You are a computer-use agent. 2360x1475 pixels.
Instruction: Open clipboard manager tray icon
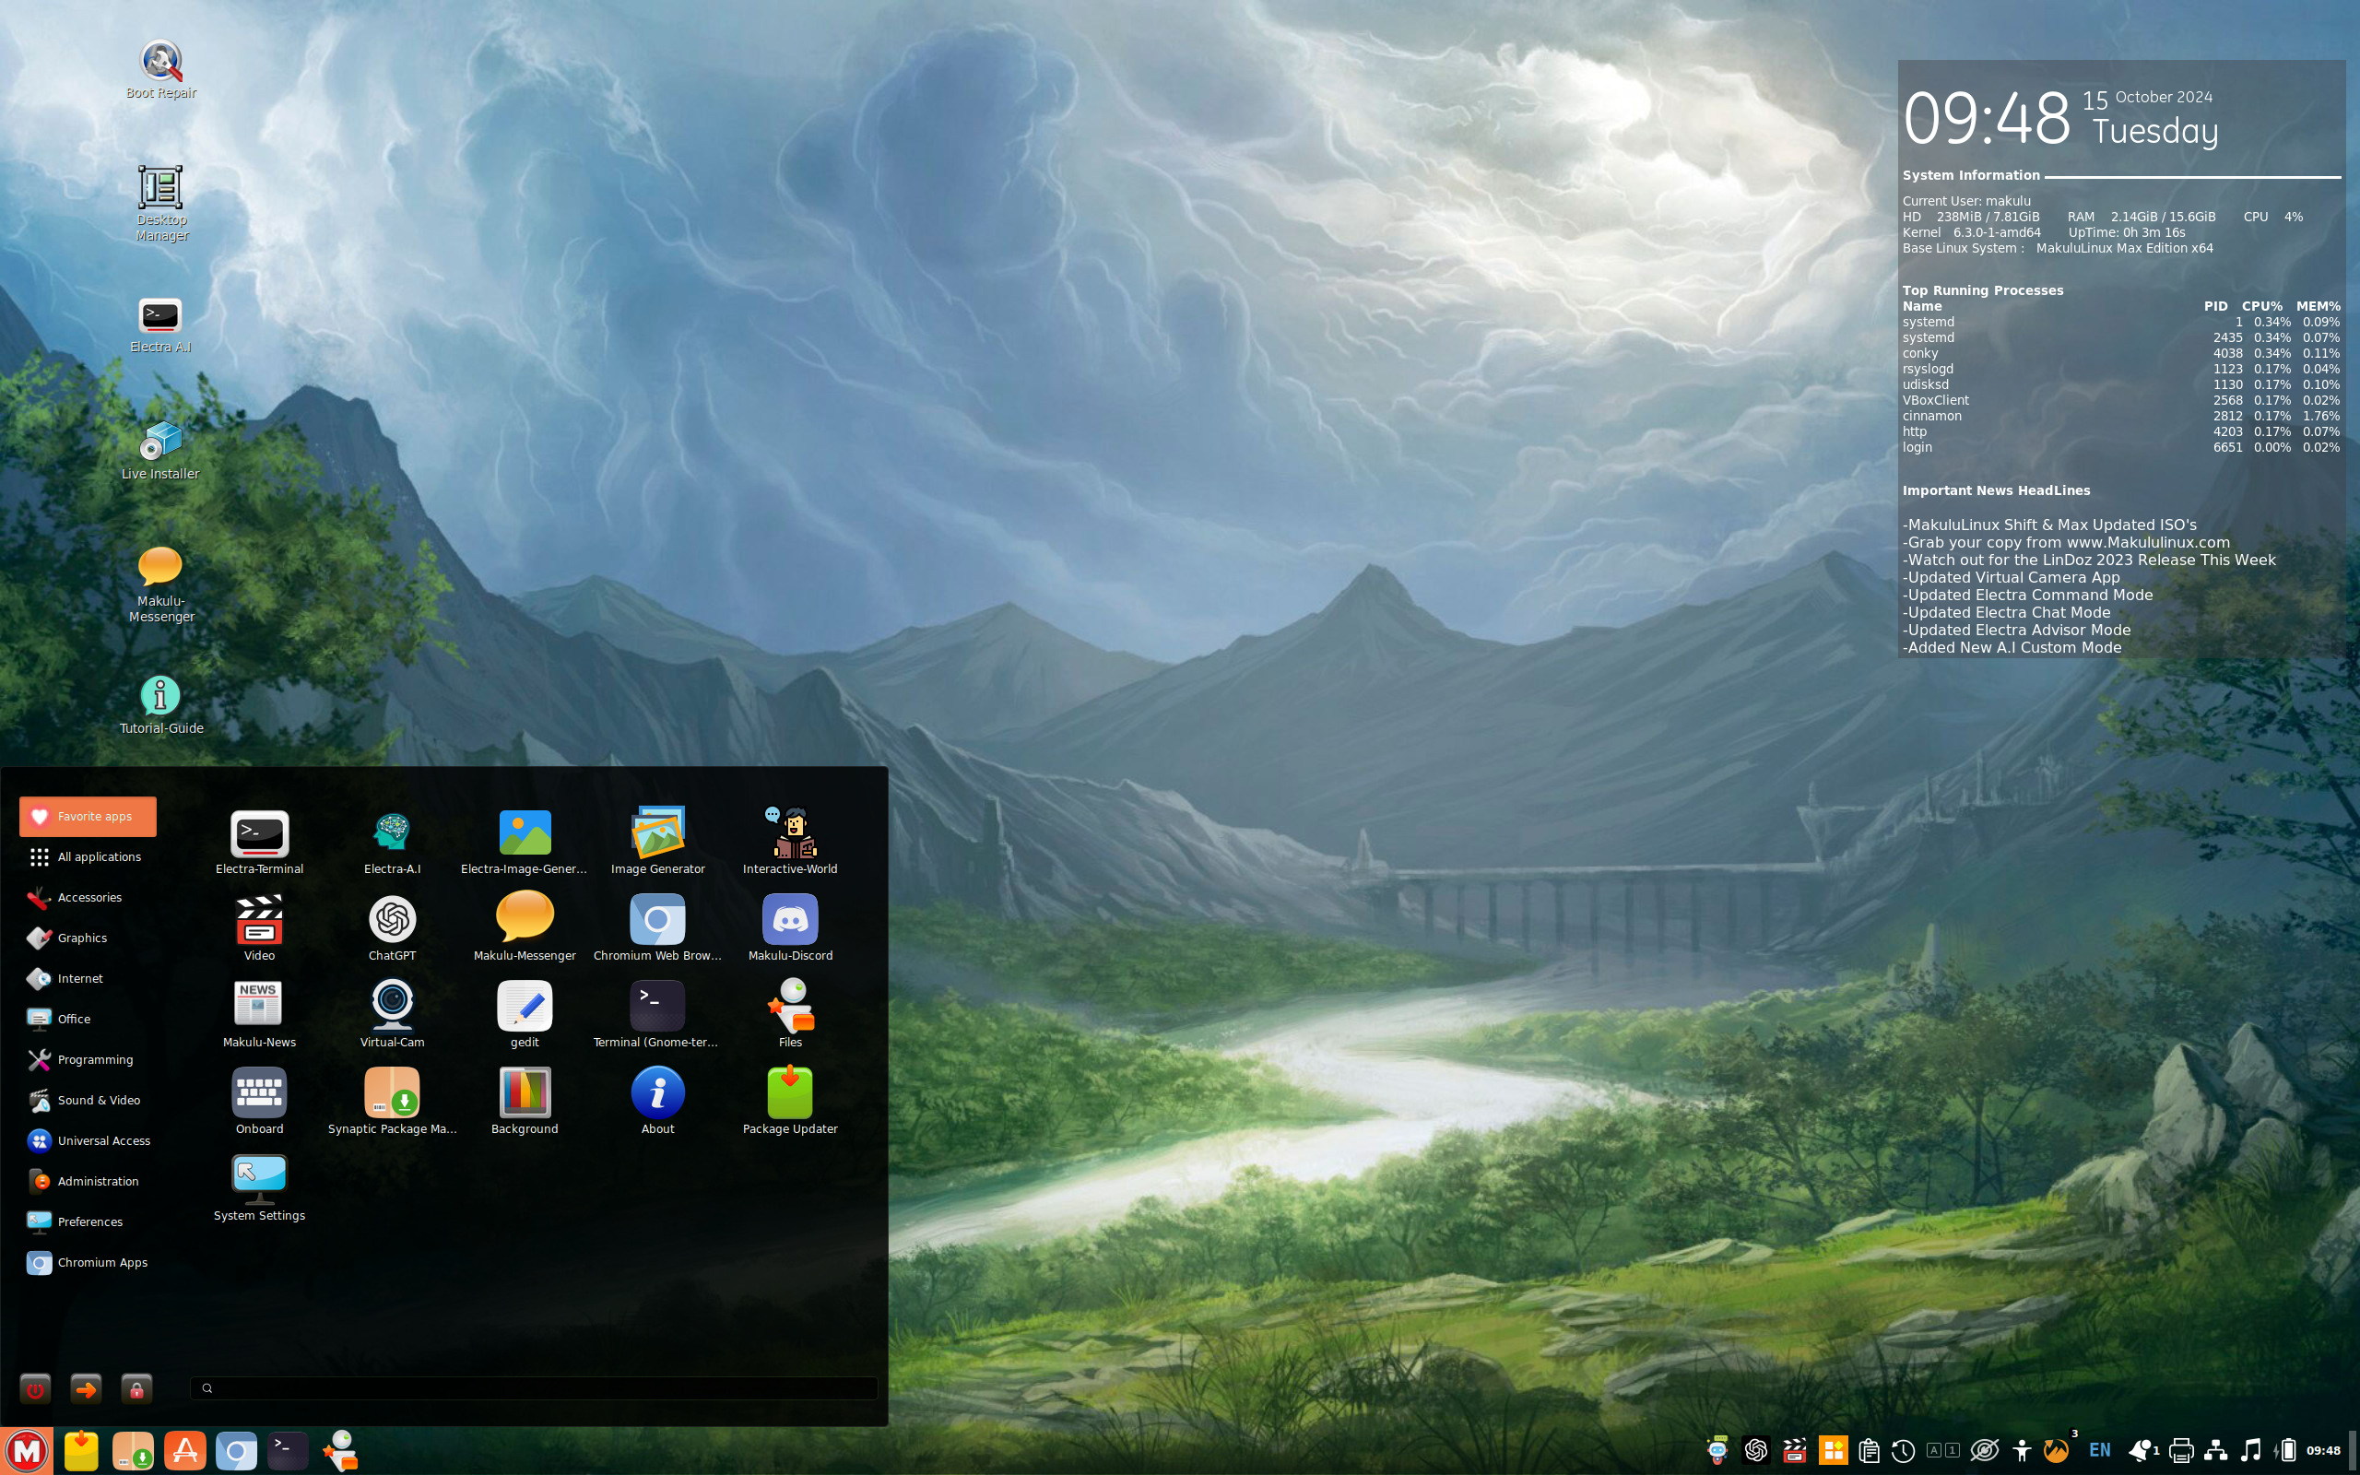point(1869,1451)
